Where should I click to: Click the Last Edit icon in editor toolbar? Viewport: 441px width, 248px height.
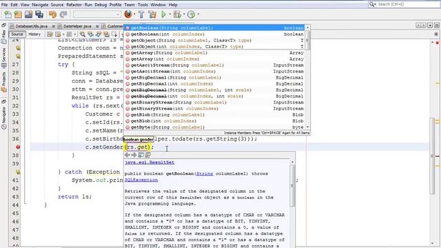(50, 34)
